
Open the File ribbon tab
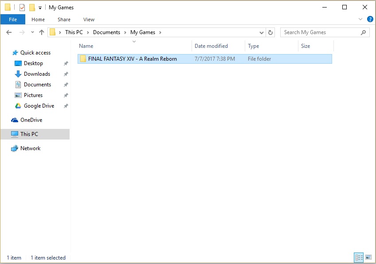pos(13,19)
